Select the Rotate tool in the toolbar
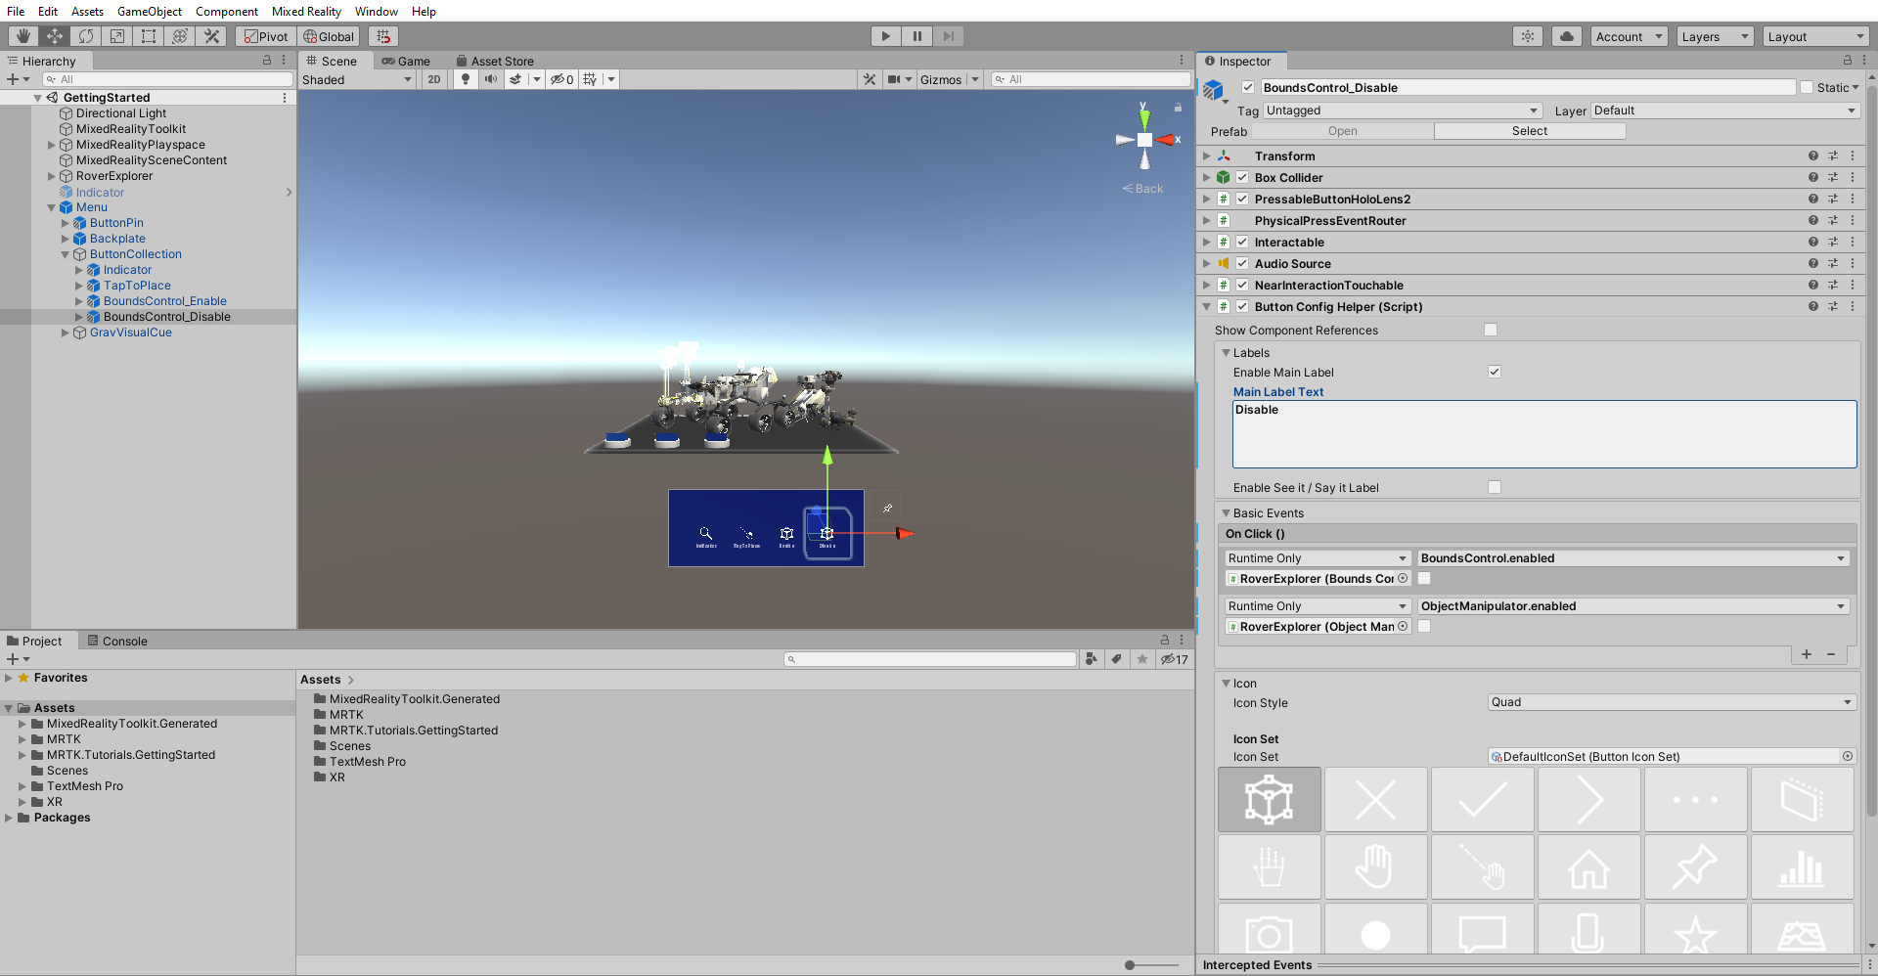Viewport: 1878px width, 976px height. pos(87,35)
